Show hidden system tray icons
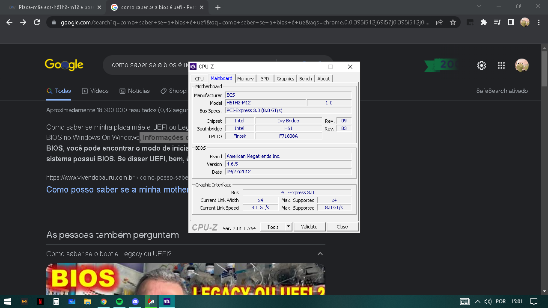The height and width of the screenshot is (308, 548). [478, 302]
